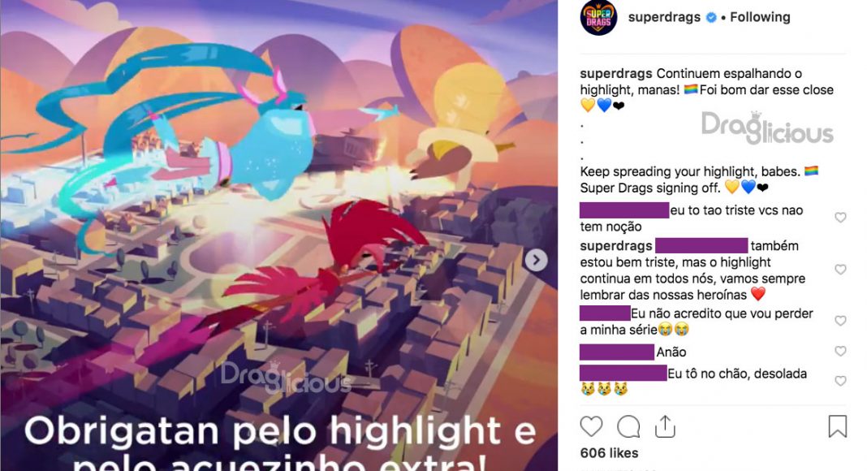
Task: Click the verified badge next to superdrags
Action: (711, 18)
